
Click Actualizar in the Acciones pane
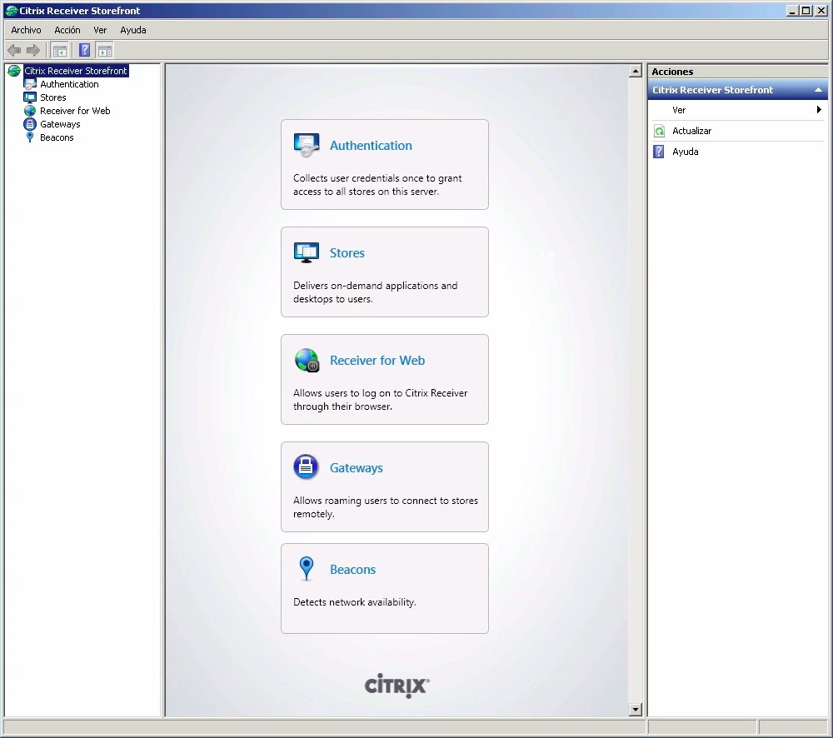(691, 131)
